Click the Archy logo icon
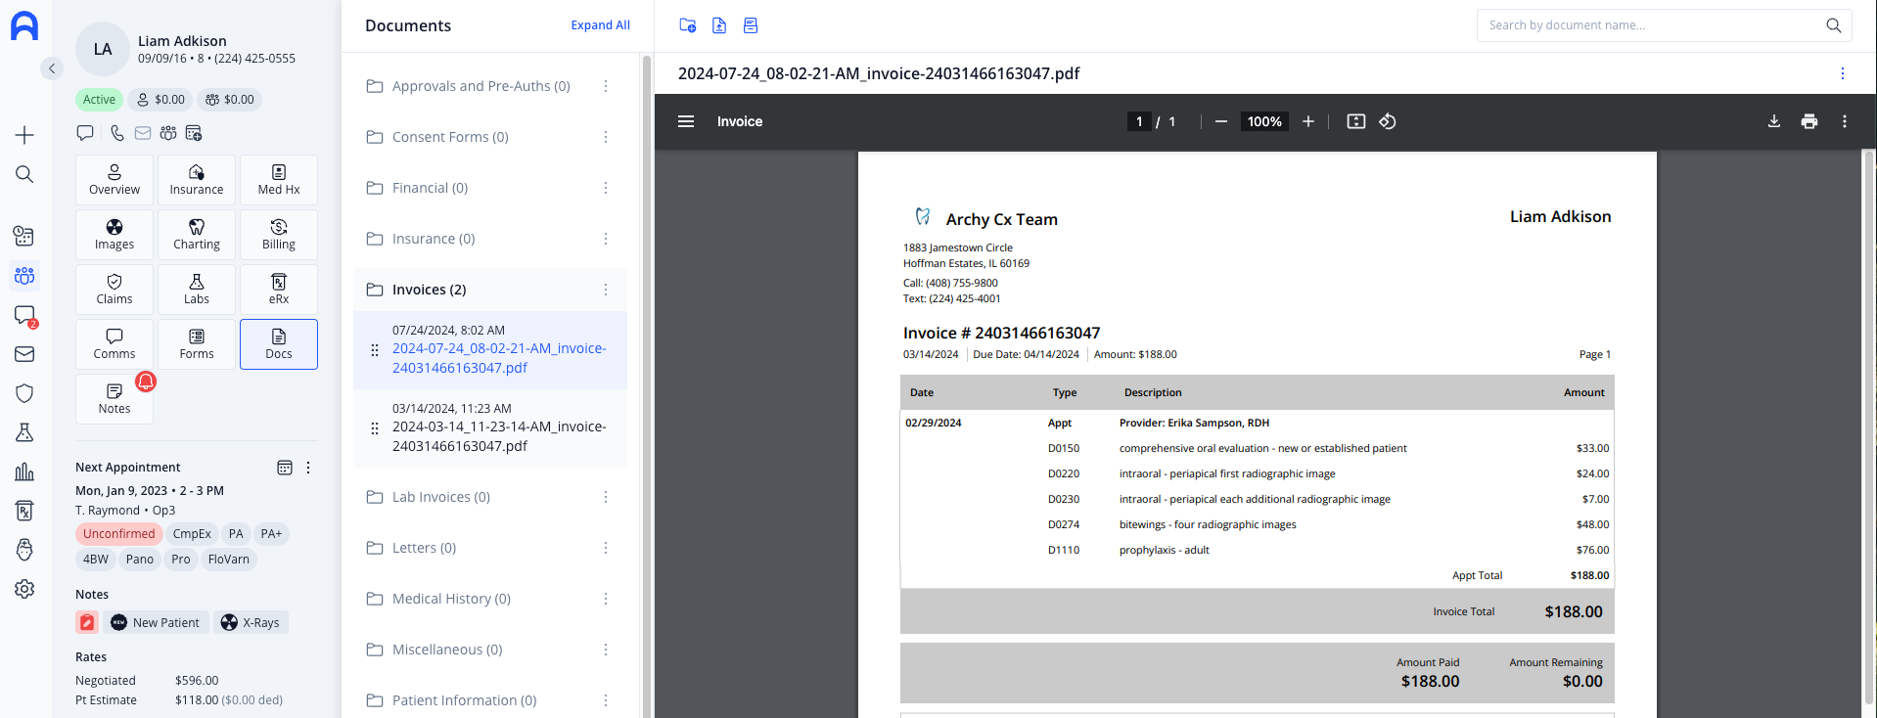 click(24, 25)
